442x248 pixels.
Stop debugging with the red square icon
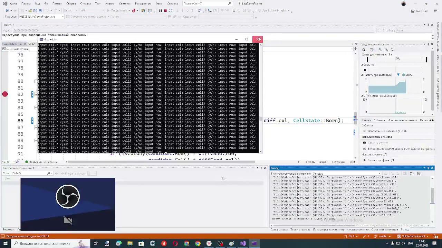pyautogui.click(x=165, y=11)
